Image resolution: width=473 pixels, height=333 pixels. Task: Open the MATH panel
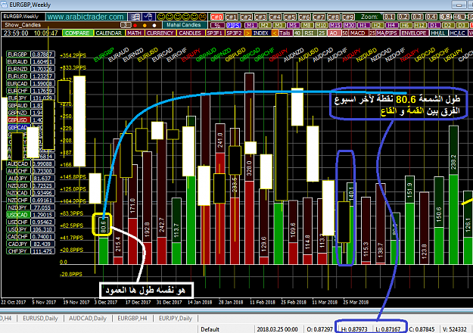134,33
